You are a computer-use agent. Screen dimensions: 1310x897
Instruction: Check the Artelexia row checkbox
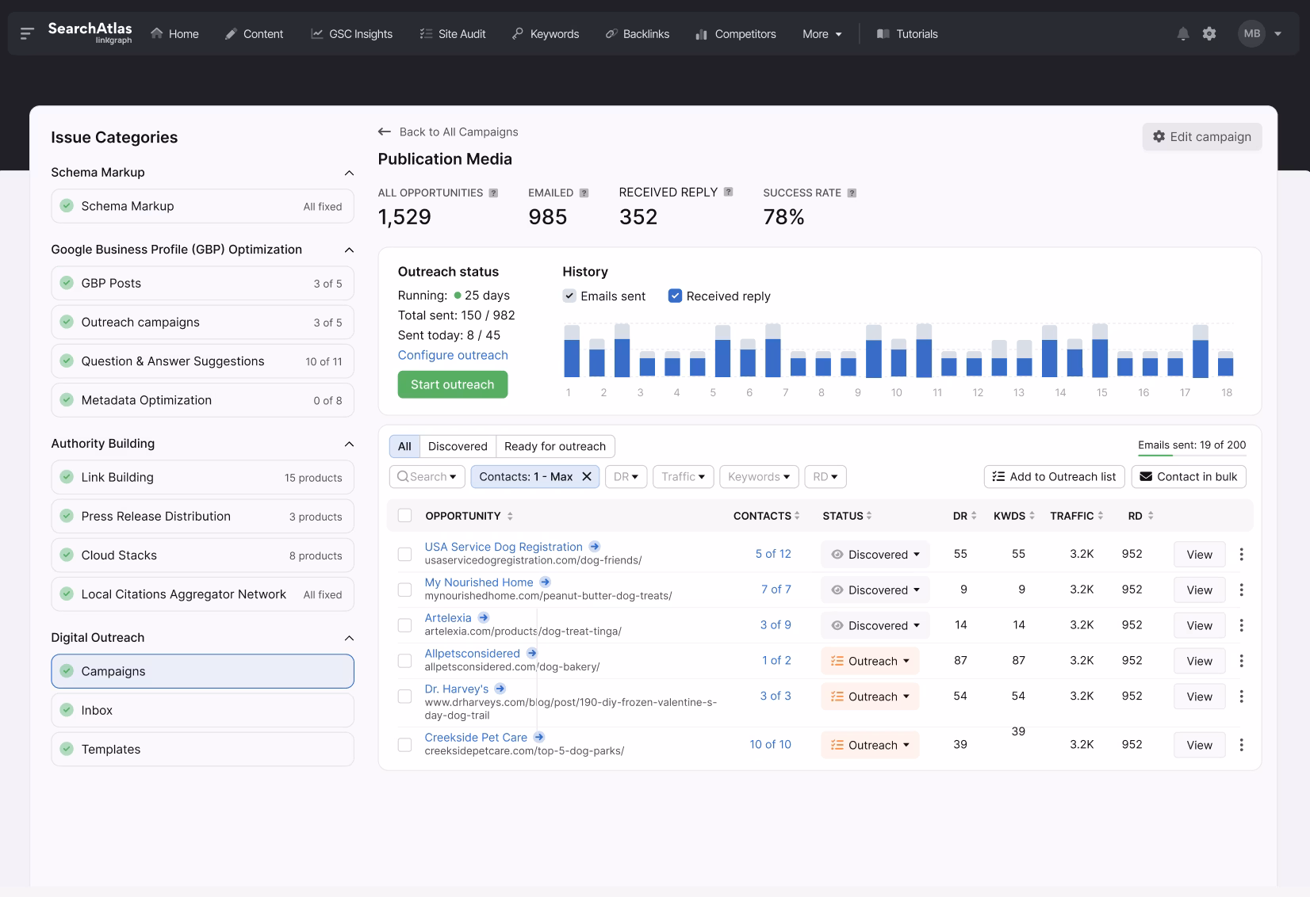404,625
